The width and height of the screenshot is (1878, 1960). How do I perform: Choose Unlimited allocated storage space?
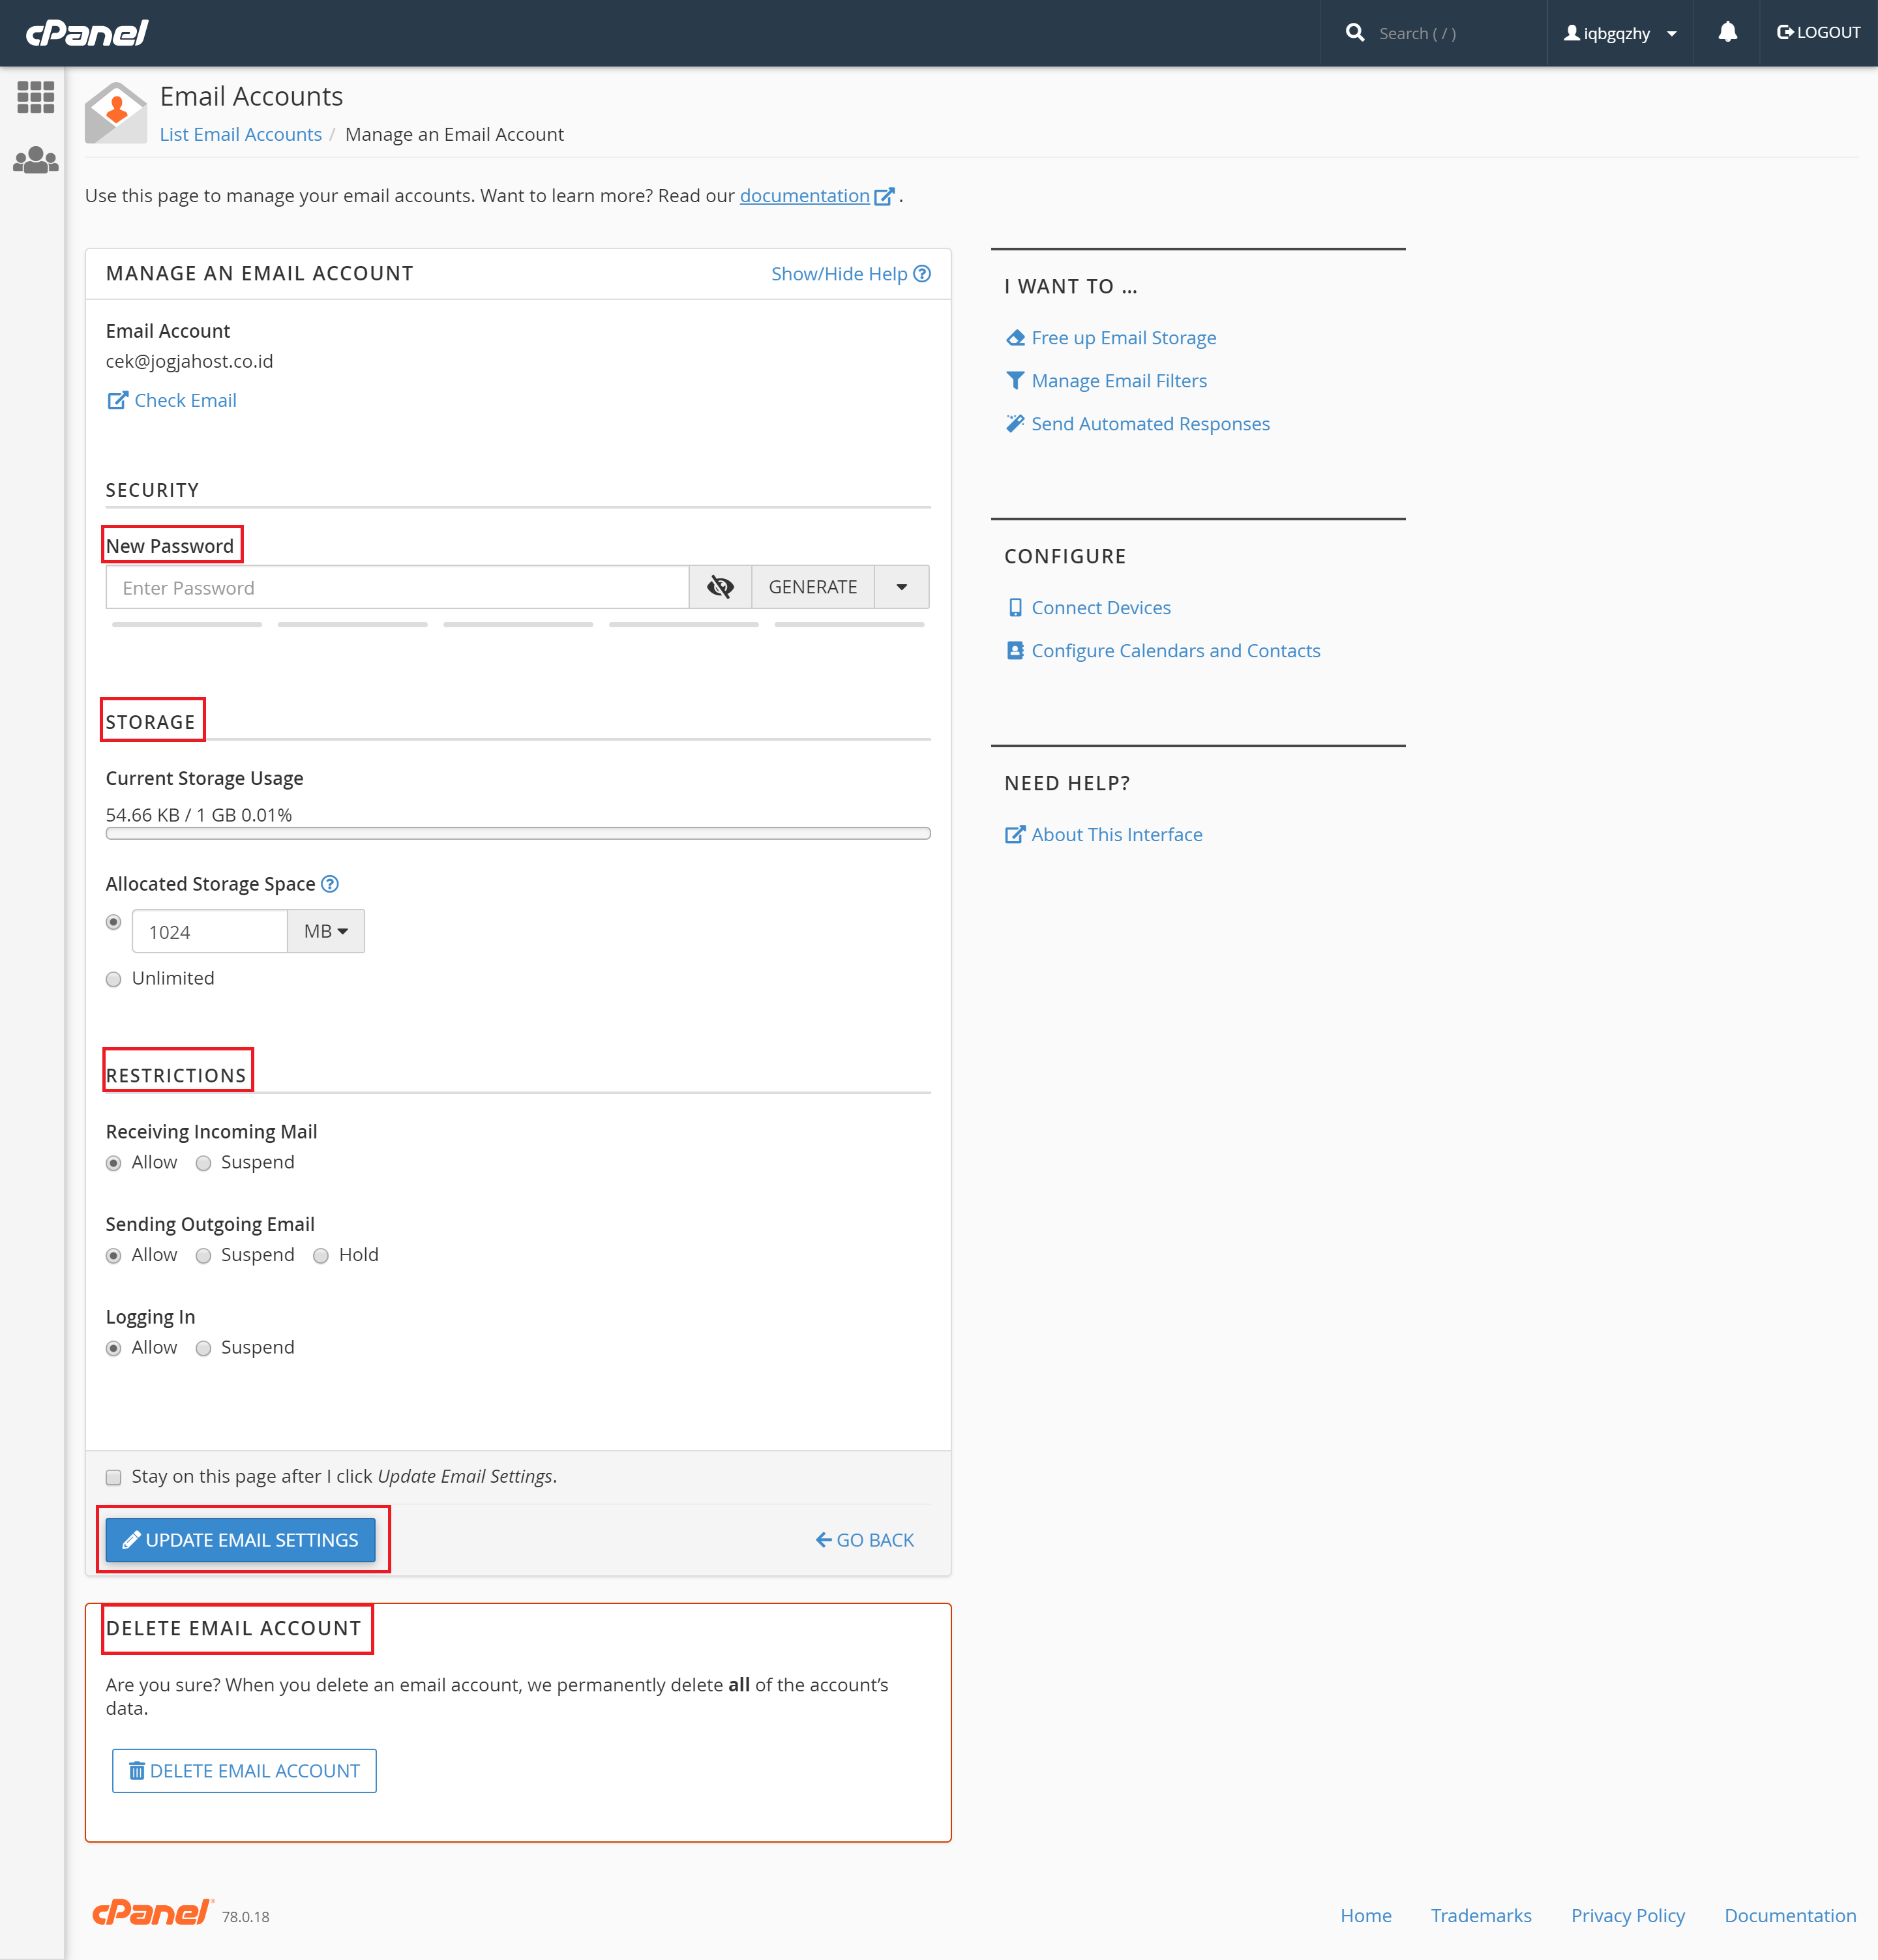click(113, 979)
